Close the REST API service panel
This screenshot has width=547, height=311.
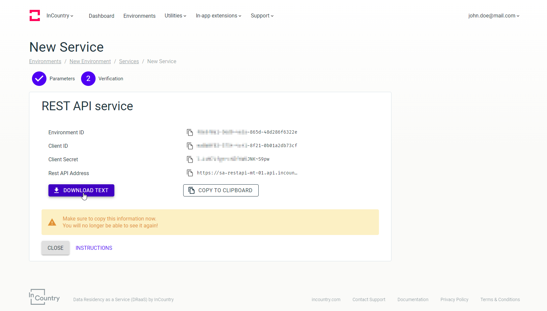pos(55,248)
